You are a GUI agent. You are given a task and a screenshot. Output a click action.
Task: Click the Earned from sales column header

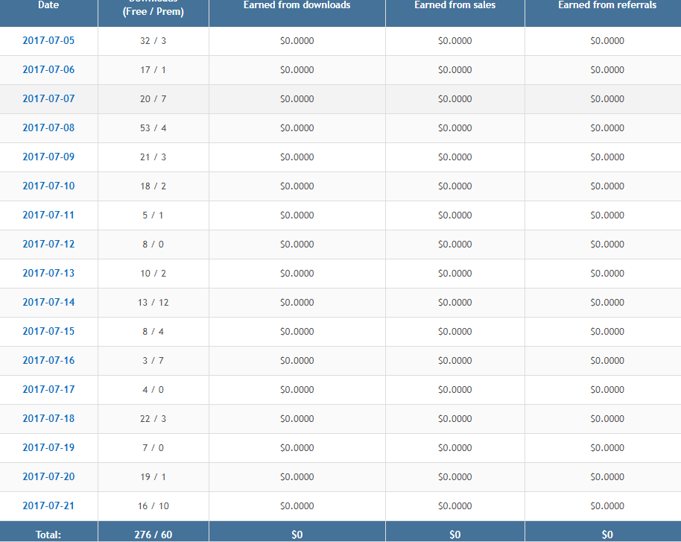pyautogui.click(x=454, y=5)
